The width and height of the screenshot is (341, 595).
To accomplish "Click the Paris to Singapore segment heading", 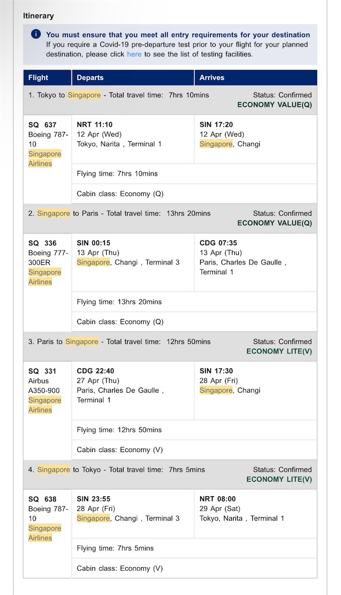I will coord(119,342).
